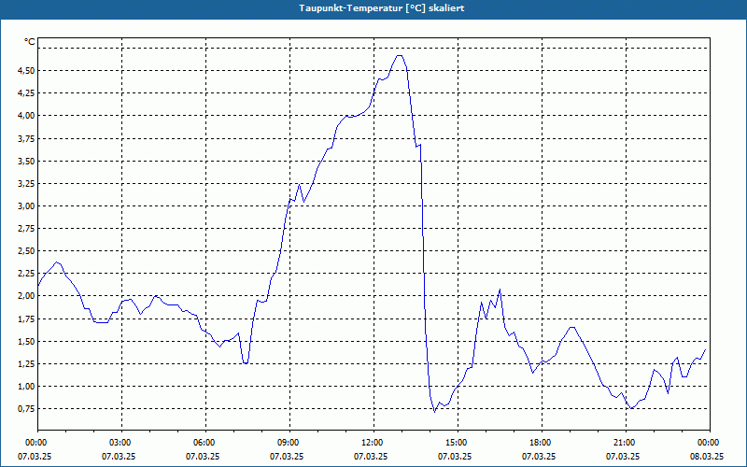Click the 1,25 y-axis label
This screenshot has width=747, height=467.
tap(26, 363)
